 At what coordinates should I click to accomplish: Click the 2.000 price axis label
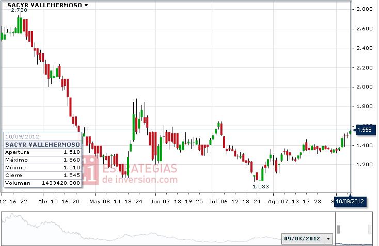click(x=364, y=87)
